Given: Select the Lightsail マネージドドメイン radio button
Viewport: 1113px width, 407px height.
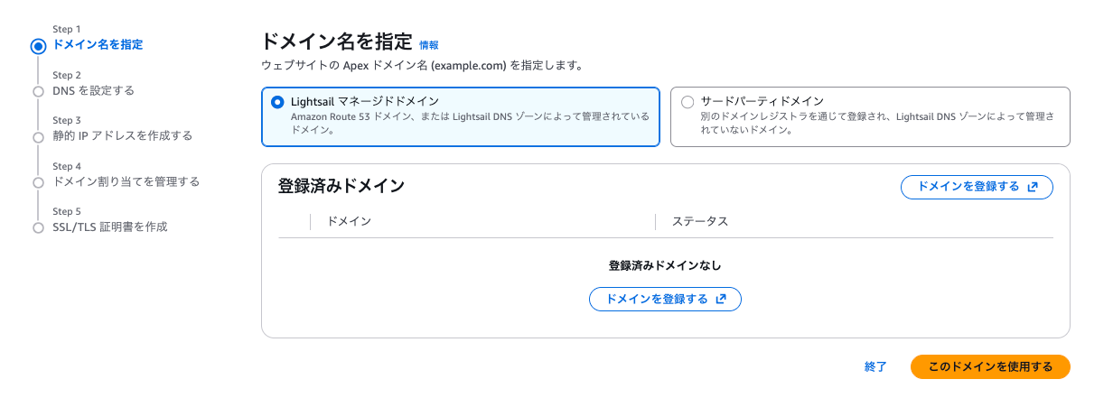Looking at the screenshot, I should (277, 102).
